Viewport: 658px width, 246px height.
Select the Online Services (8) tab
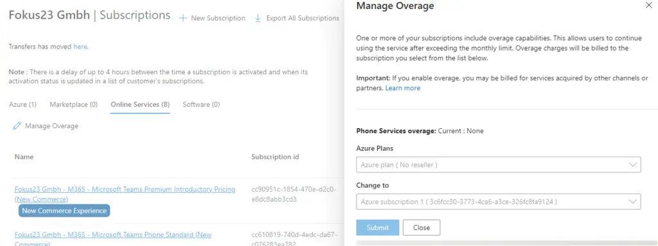[x=140, y=104]
